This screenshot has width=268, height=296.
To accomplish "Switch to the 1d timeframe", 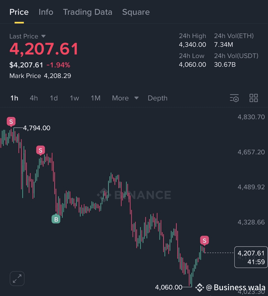I will pos(54,98).
